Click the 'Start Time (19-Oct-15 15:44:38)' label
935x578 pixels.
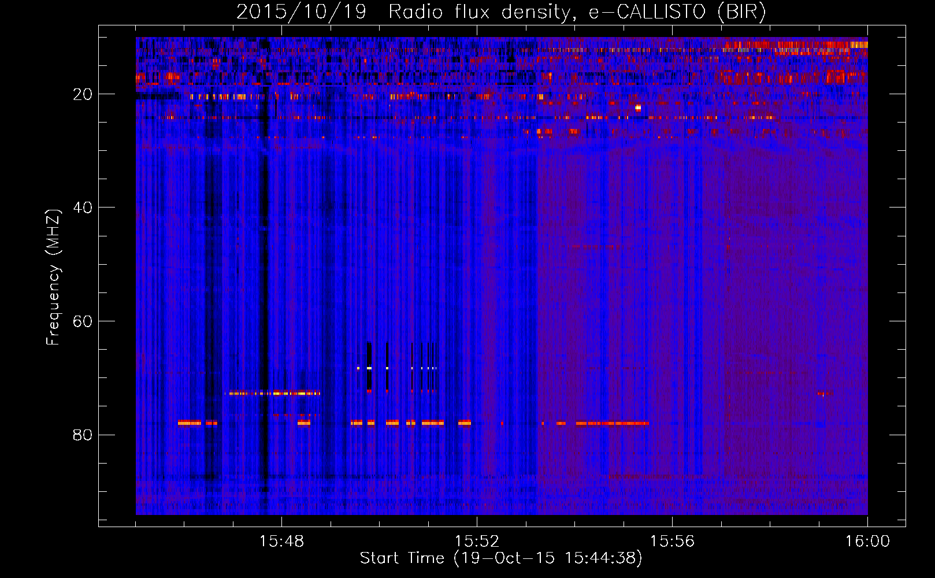(x=501, y=558)
